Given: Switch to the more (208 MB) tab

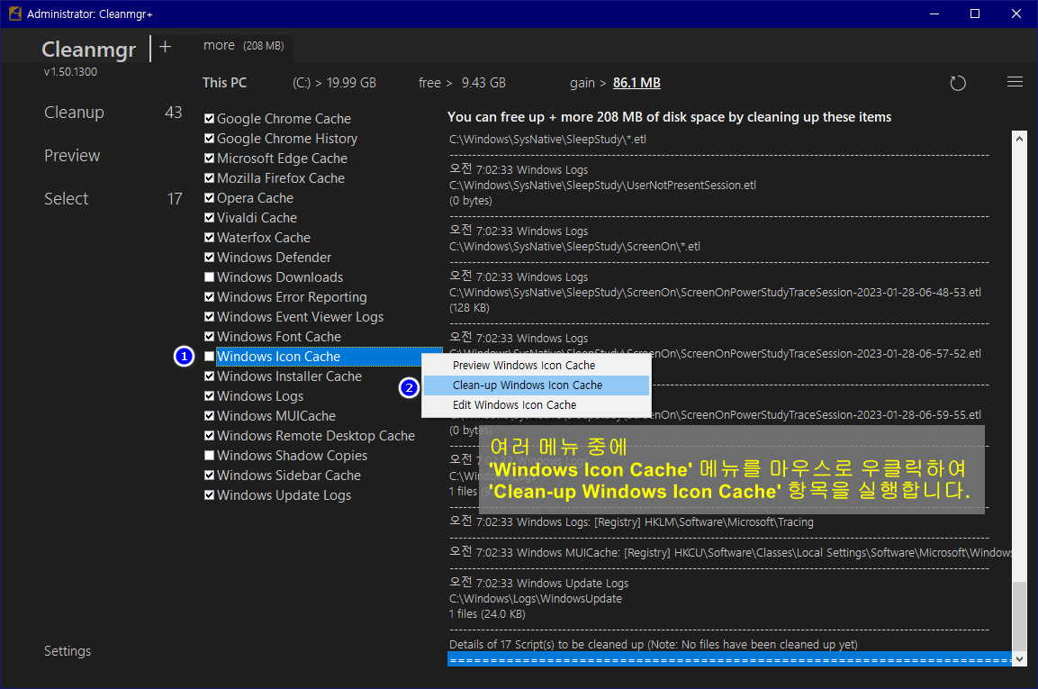Looking at the screenshot, I should coord(243,46).
